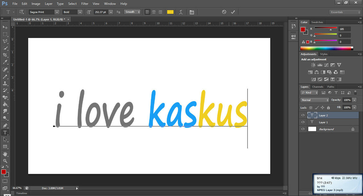
Task: Select the Brush tool
Action: pyautogui.click(x=5, y=77)
